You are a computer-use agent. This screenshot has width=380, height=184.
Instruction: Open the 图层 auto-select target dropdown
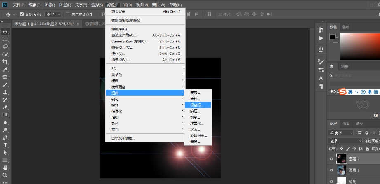tap(53, 14)
